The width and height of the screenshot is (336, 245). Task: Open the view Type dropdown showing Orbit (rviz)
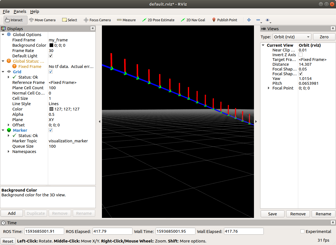pyautogui.click(x=292, y=37)
